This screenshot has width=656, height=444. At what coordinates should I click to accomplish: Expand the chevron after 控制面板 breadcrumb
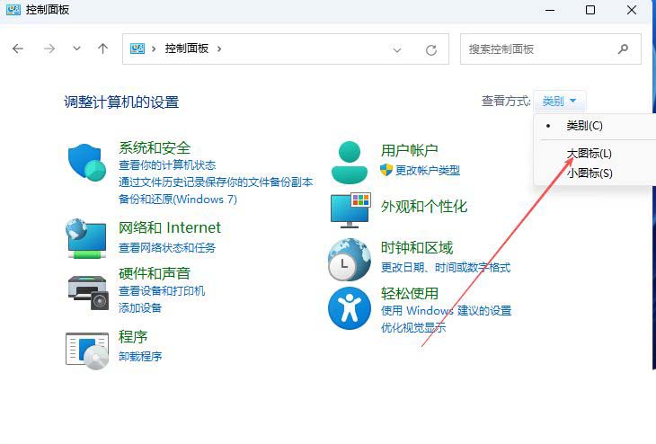pyautogui.click(x=219, y=49)
